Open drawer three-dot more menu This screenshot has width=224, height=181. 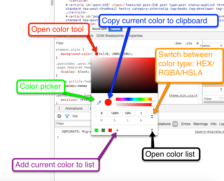click(x=59, y=109)
